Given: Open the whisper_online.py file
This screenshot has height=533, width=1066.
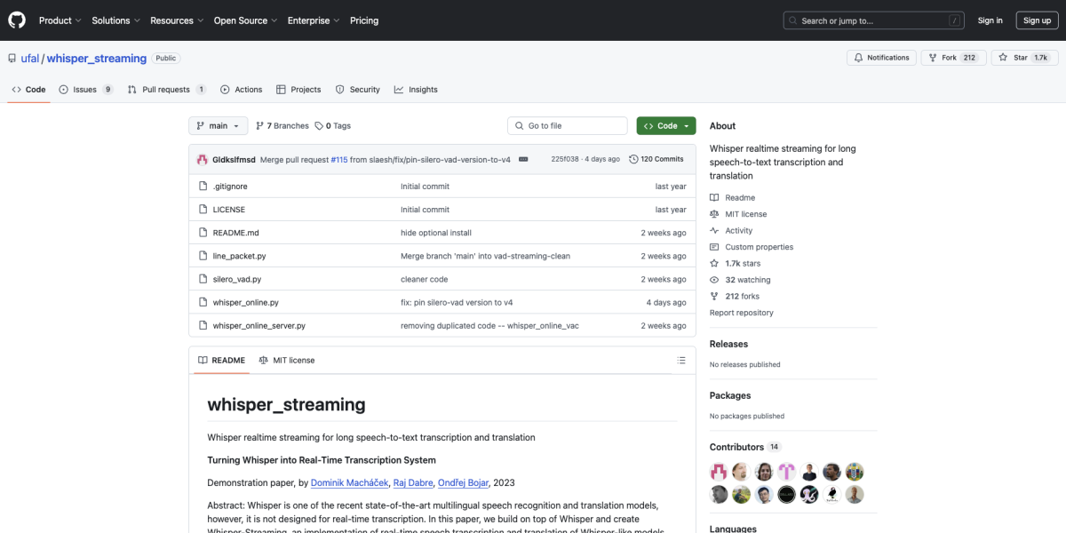Looking at the screenshot, I should (245, 303).
